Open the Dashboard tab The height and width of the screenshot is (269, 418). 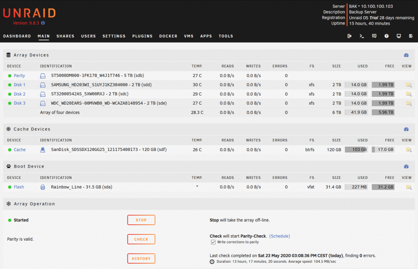point(17,36)
